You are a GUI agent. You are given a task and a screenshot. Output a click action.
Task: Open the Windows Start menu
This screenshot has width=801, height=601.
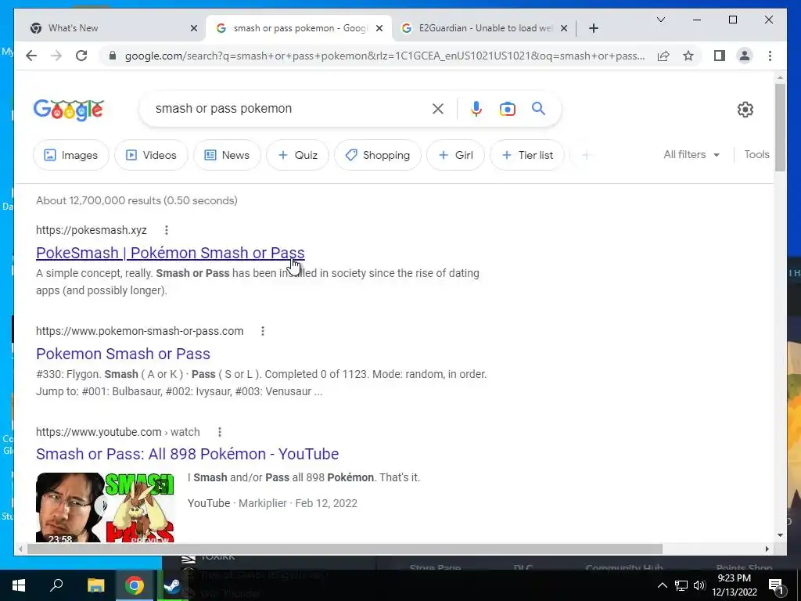point(19,585)
